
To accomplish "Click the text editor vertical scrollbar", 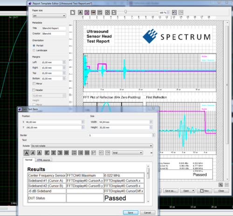I will [148, 173].
